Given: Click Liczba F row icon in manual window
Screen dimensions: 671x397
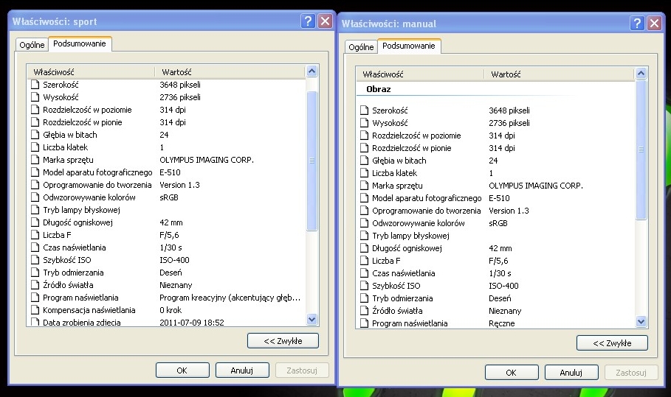Looking at the screenshot, I should (364, 261).
